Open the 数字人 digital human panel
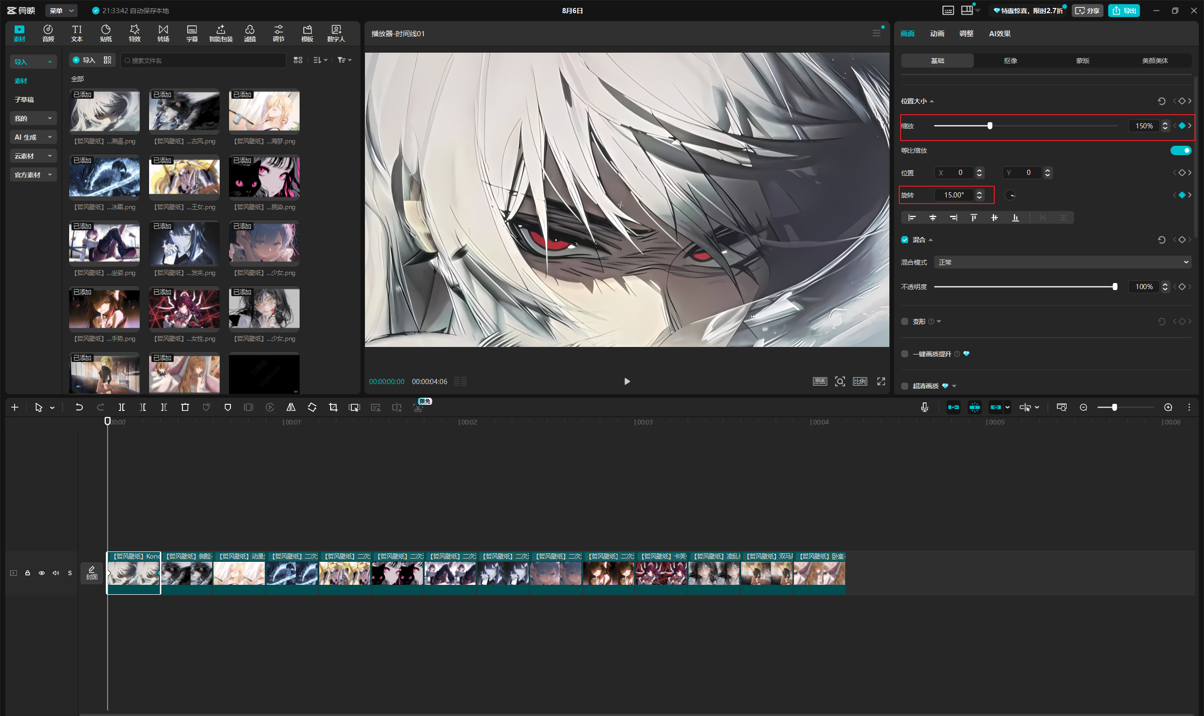 336,33
